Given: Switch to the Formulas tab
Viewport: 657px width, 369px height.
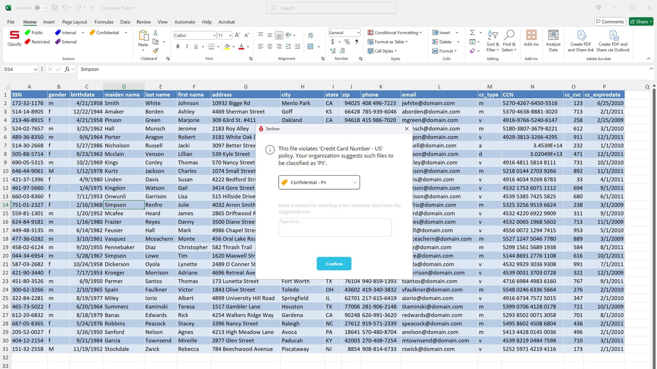Looking at the screenshot, I should point(104,22).
